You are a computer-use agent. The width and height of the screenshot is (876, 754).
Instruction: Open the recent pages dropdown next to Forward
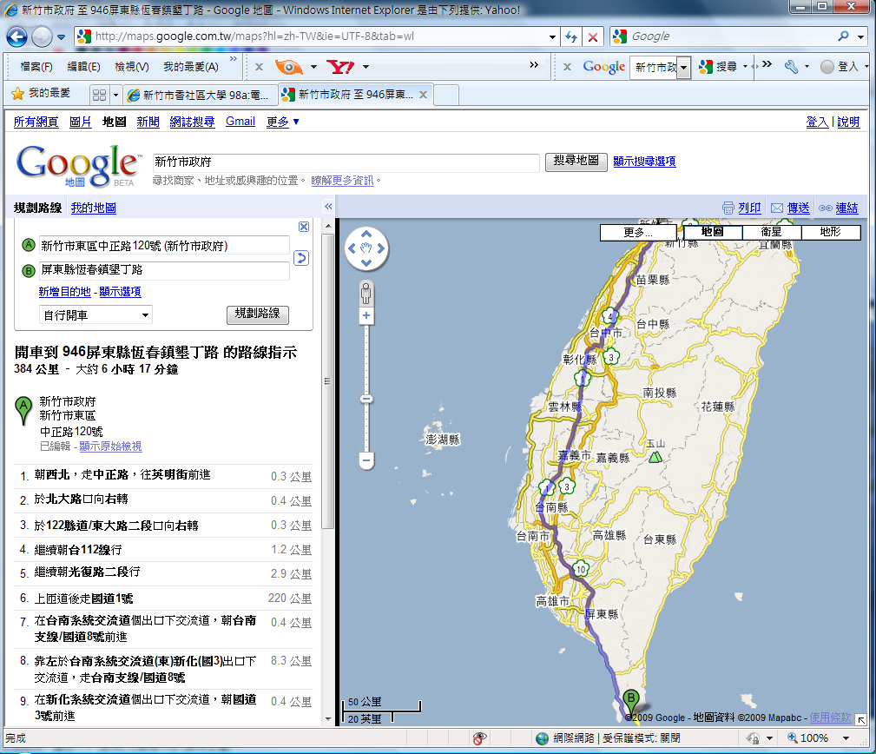point(62,37)
